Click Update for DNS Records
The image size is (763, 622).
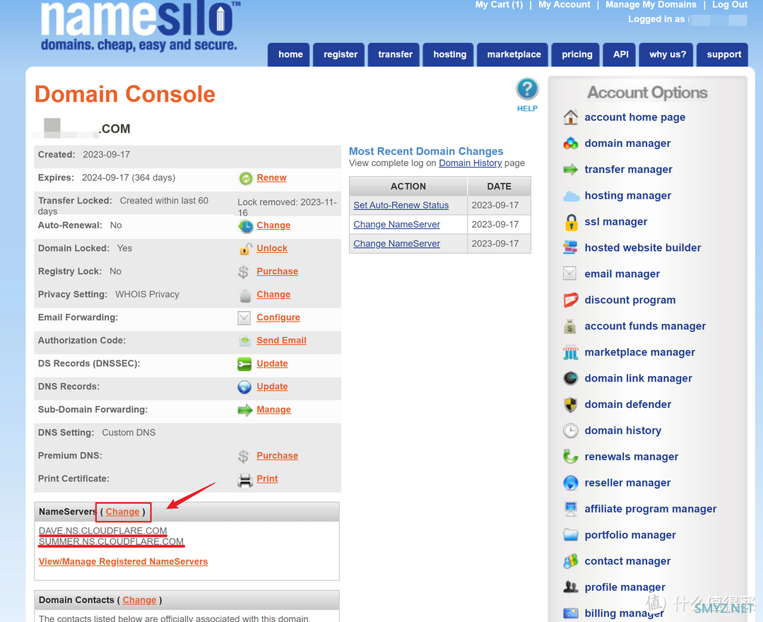[x=272, y=387]
